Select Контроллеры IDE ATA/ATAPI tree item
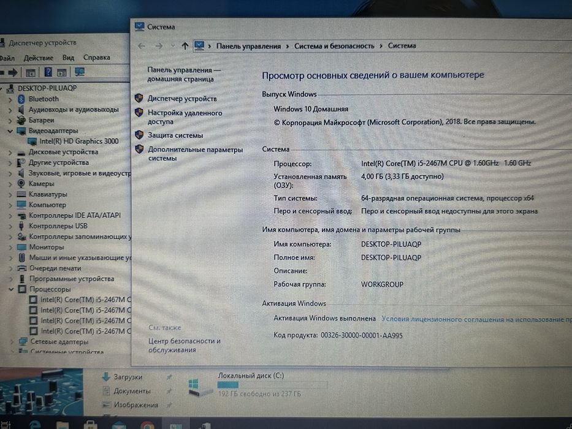 tap(75, 215)
